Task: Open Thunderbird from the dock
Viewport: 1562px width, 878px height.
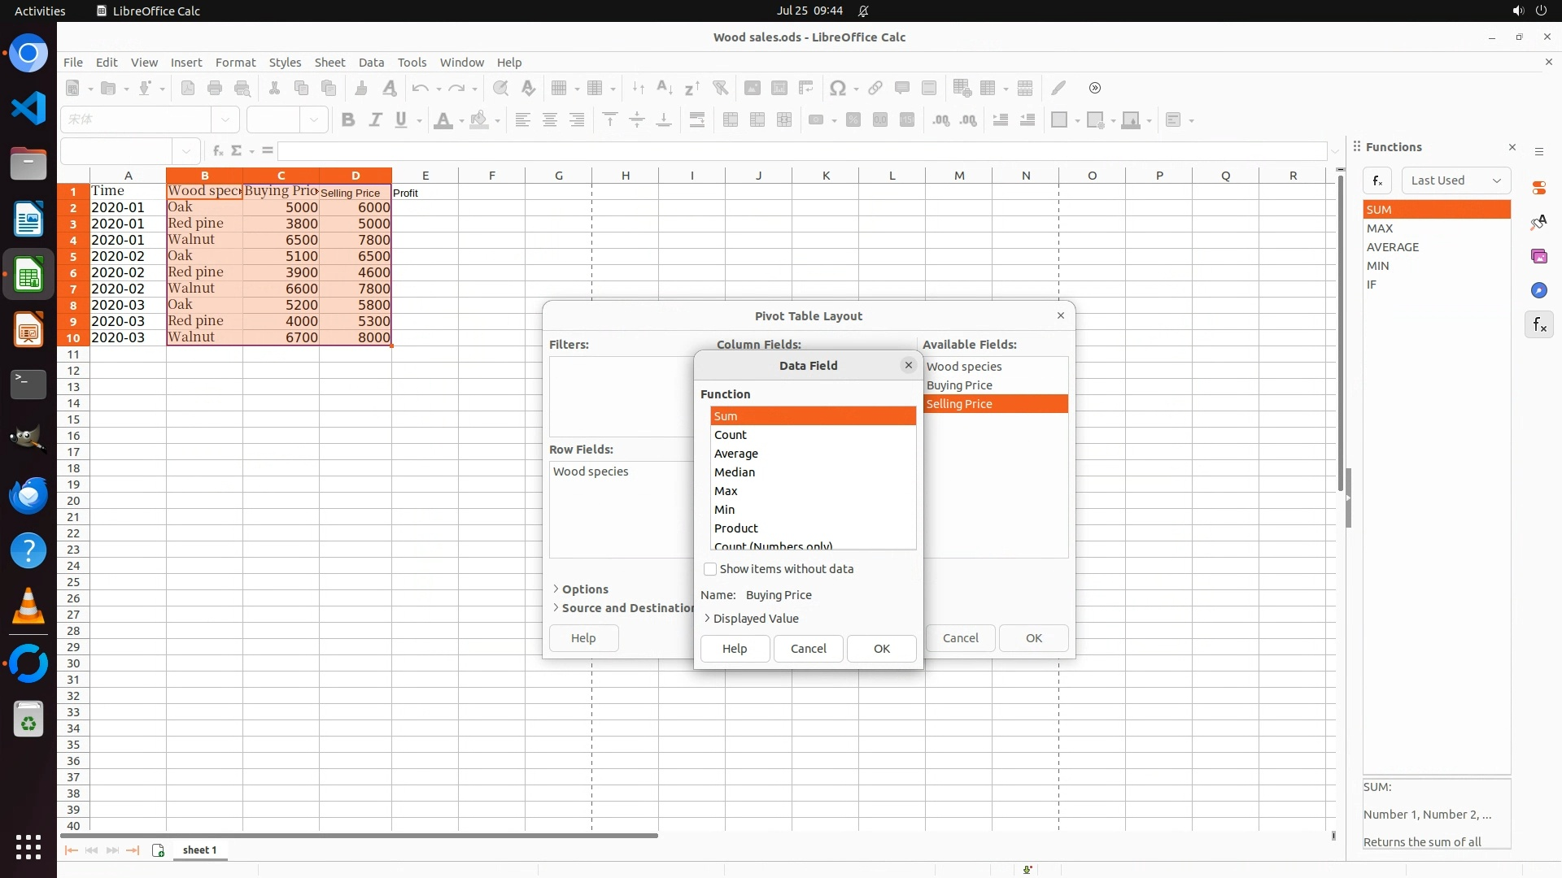Action: 28,495
